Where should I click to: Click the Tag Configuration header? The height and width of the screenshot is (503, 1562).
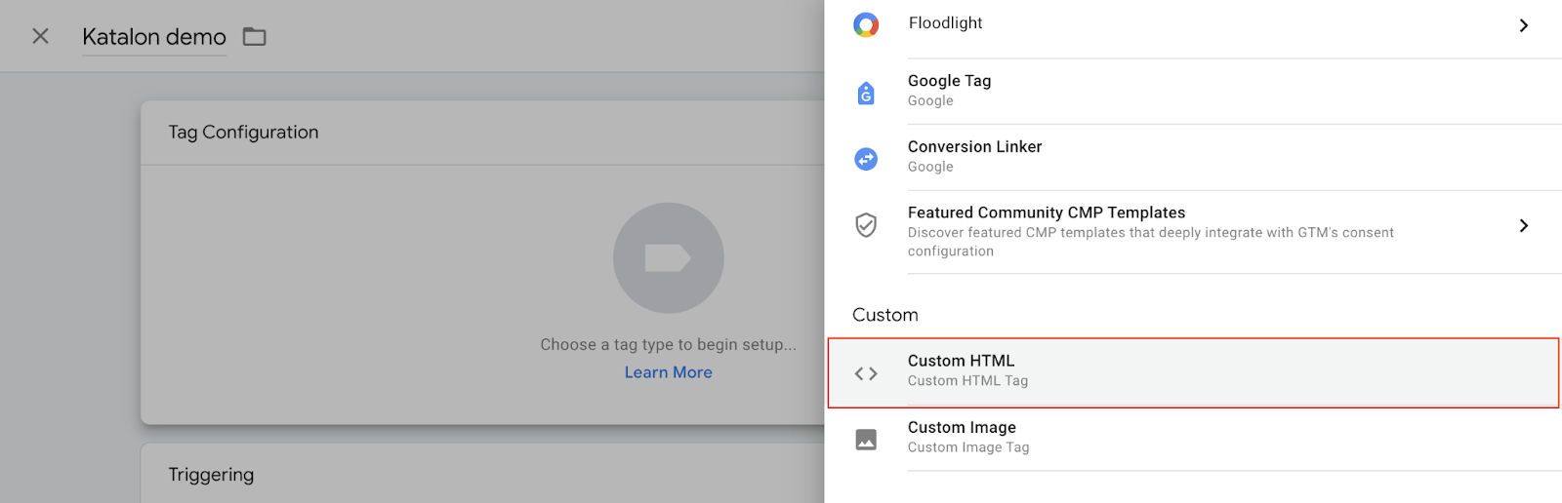(243, 133)
